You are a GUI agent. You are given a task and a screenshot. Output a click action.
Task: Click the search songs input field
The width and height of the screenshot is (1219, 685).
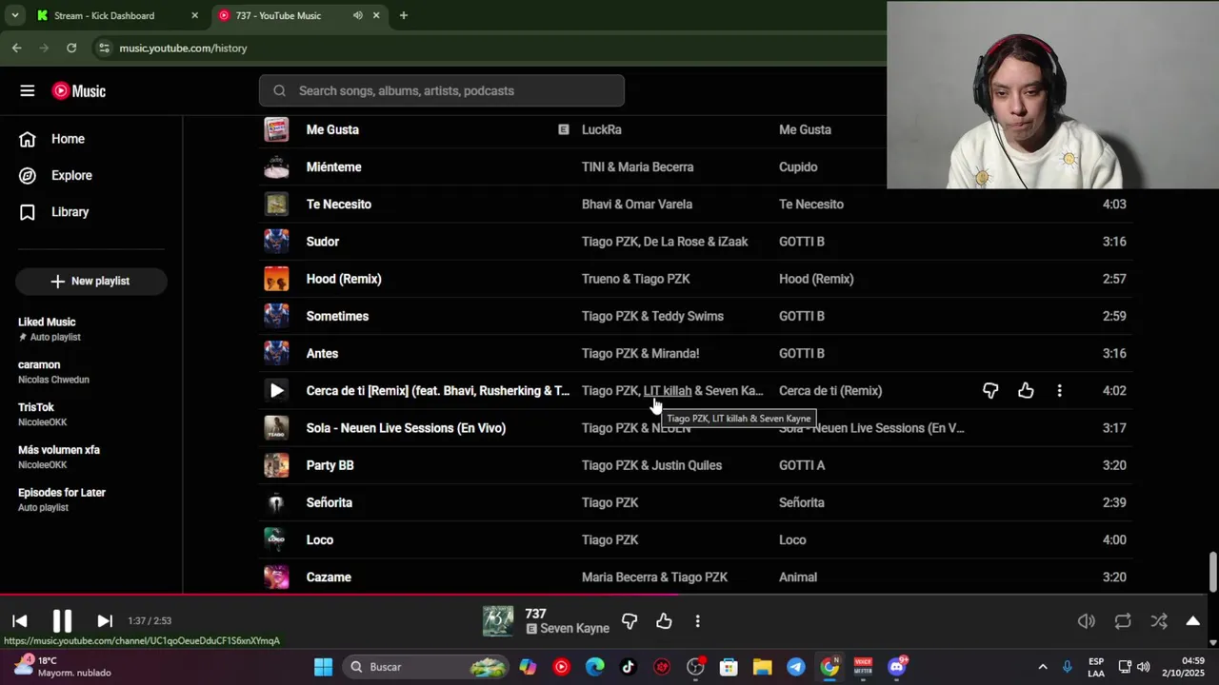coord(441,90)
